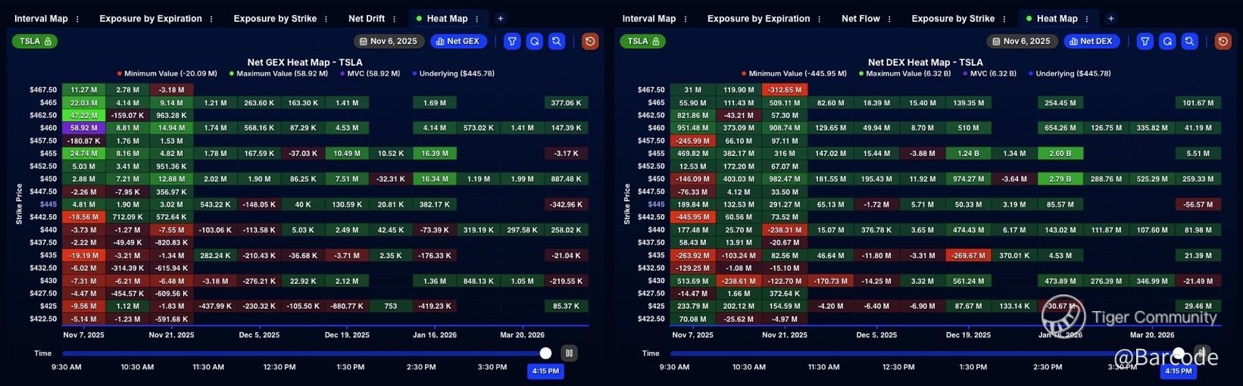Select the right panel Heat Map tab
The image size is (1243, 386).
(1057, 19)
